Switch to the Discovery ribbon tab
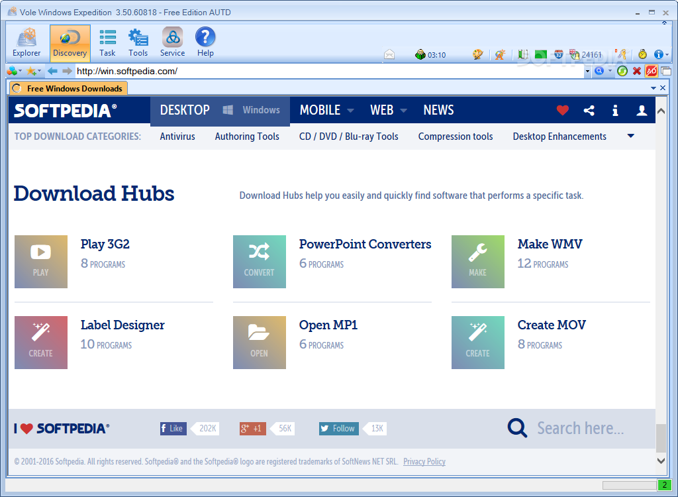 70,43
